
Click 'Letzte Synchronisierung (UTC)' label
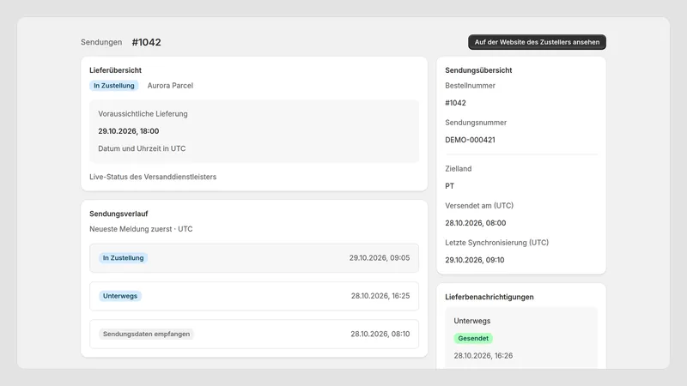497,243
